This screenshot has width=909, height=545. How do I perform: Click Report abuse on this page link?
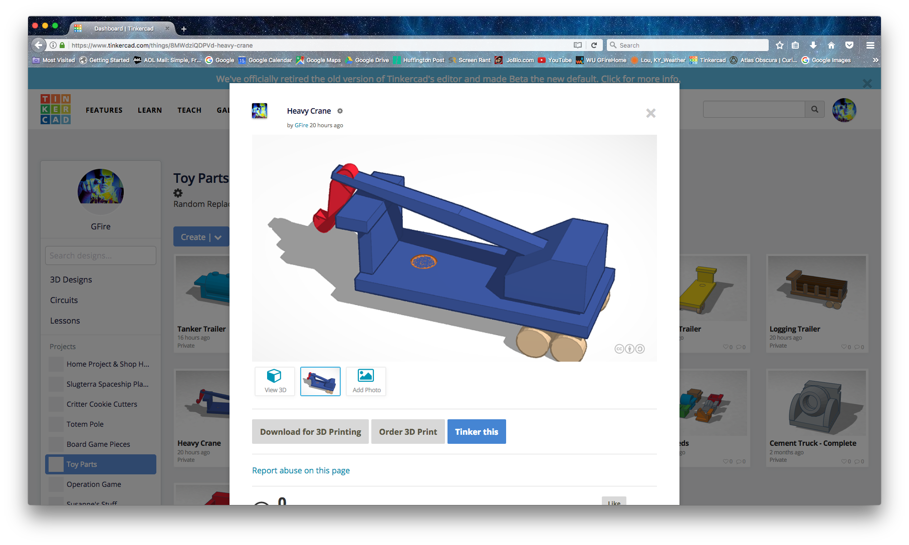pyautogui.click(x=301, y=470)
